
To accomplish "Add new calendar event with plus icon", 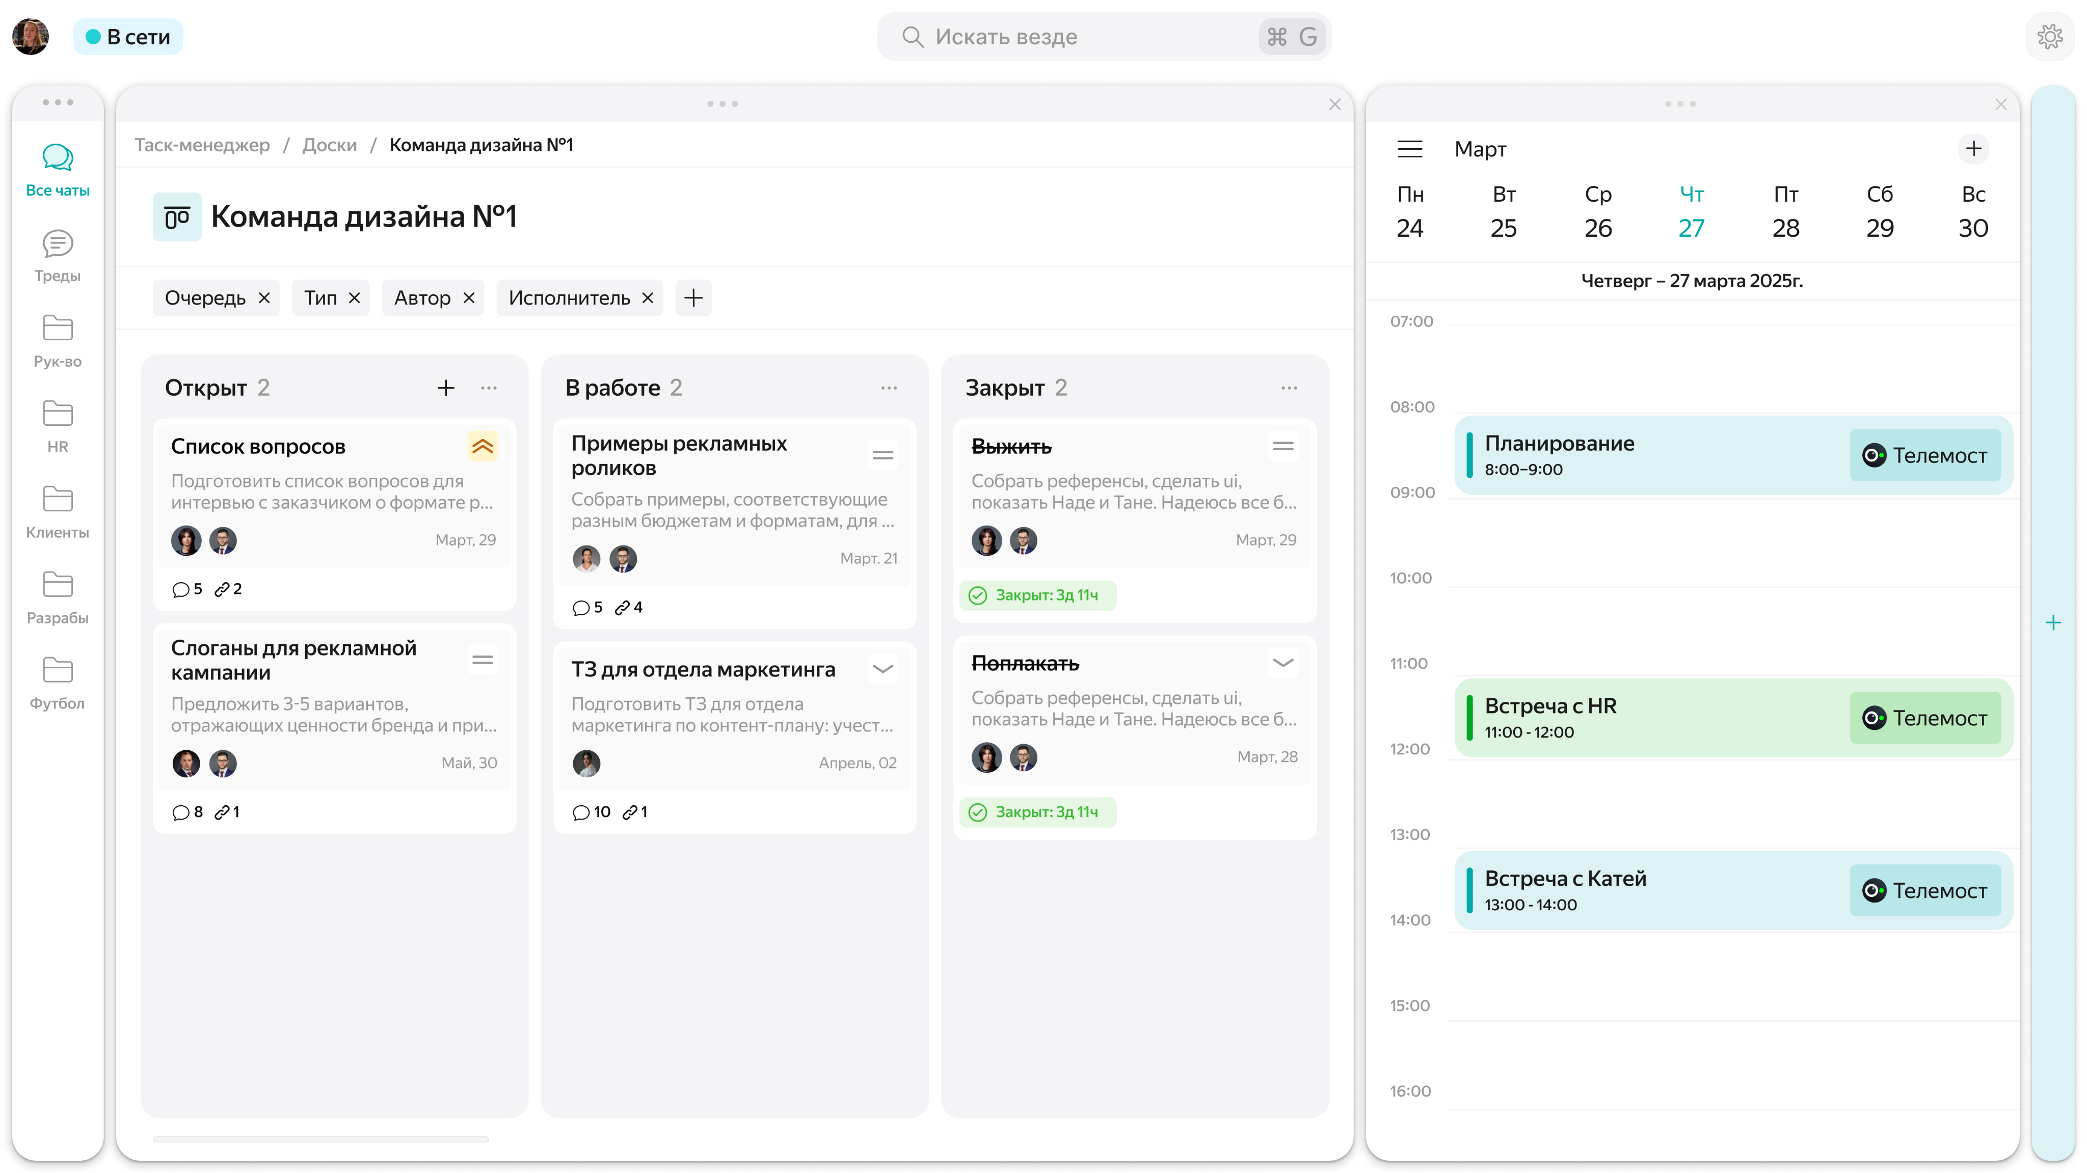I will tap(1973, 149).
